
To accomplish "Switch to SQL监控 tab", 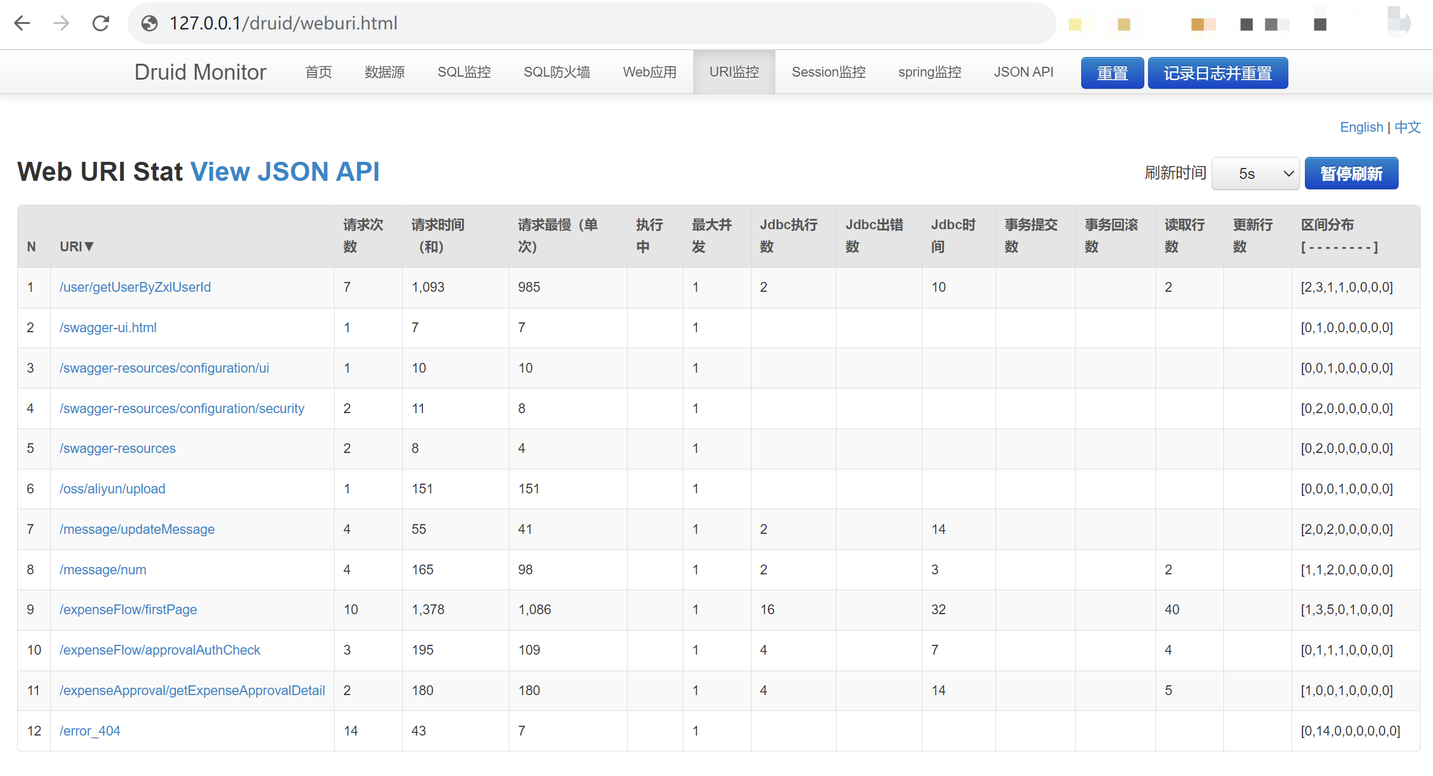I will point(464,72).
